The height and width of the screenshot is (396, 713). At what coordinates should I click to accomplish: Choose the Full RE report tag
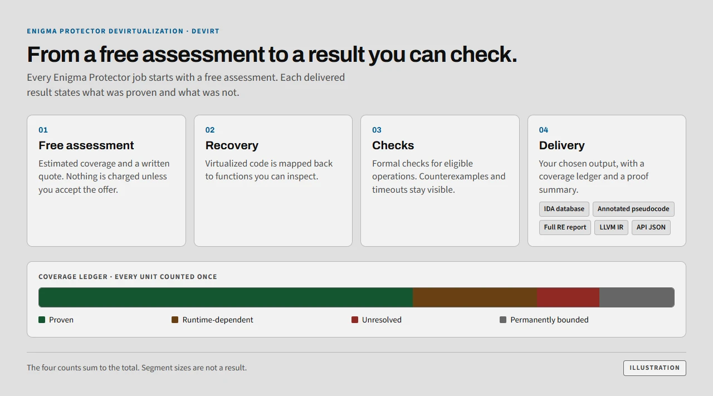[565, 227]
